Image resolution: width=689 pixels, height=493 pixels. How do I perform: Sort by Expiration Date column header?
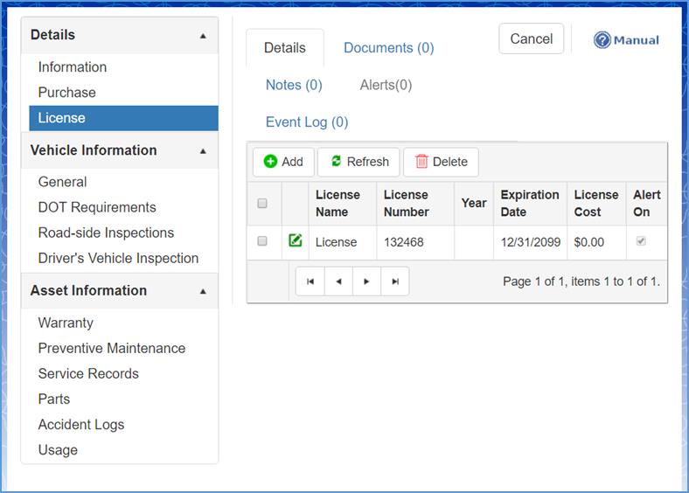(x=529, y=203)
